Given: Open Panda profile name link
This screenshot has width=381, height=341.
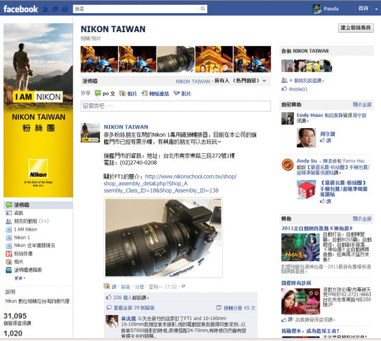Looking at the screenshot, I should tap(331, 9).
